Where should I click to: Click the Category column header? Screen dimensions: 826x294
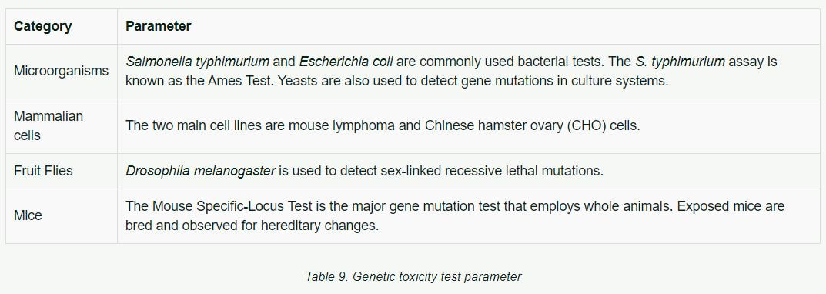tap(42, 26)
